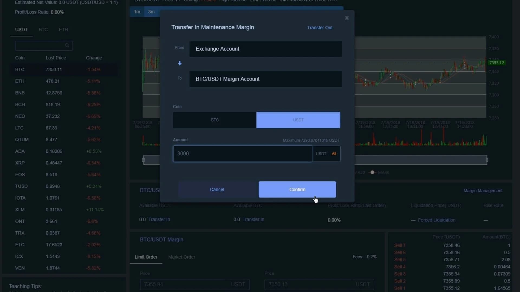The width and height of the screenshot is (520, 292).
Task: Select BTC as the transfer coin
Action: point(214,120)
